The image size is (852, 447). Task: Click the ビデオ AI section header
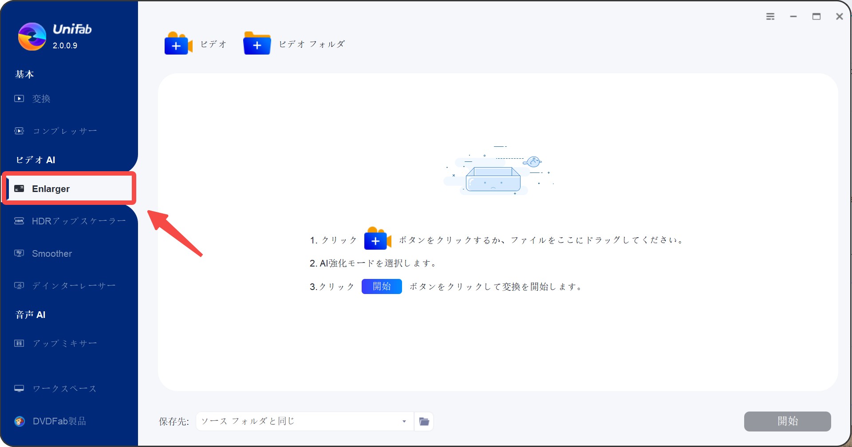(x=35, y=160)
